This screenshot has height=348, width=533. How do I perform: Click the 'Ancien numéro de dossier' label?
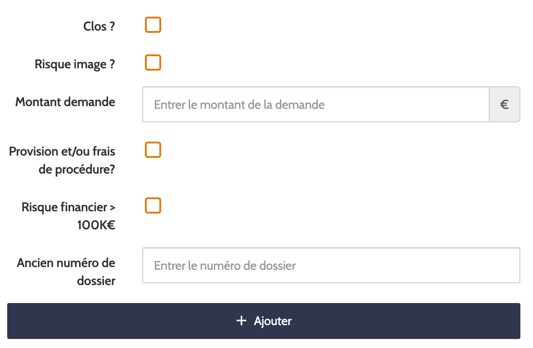(x=66, y=272)
